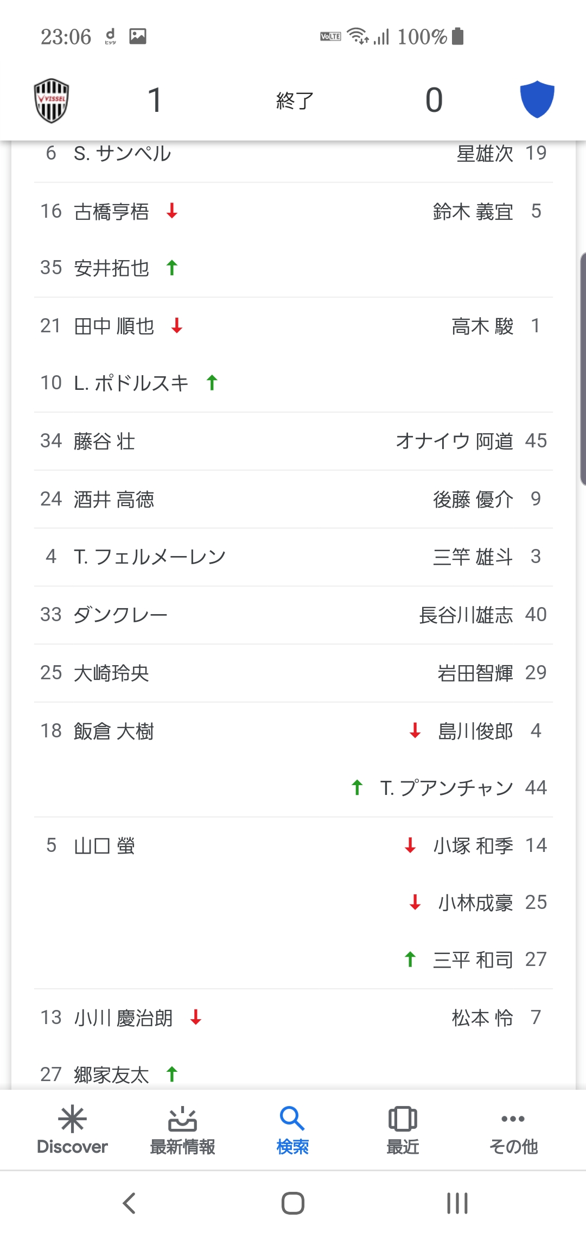Click the page scrollbar handle
The width and height of the screenshot is (586, 1238).
pos(583,369)
